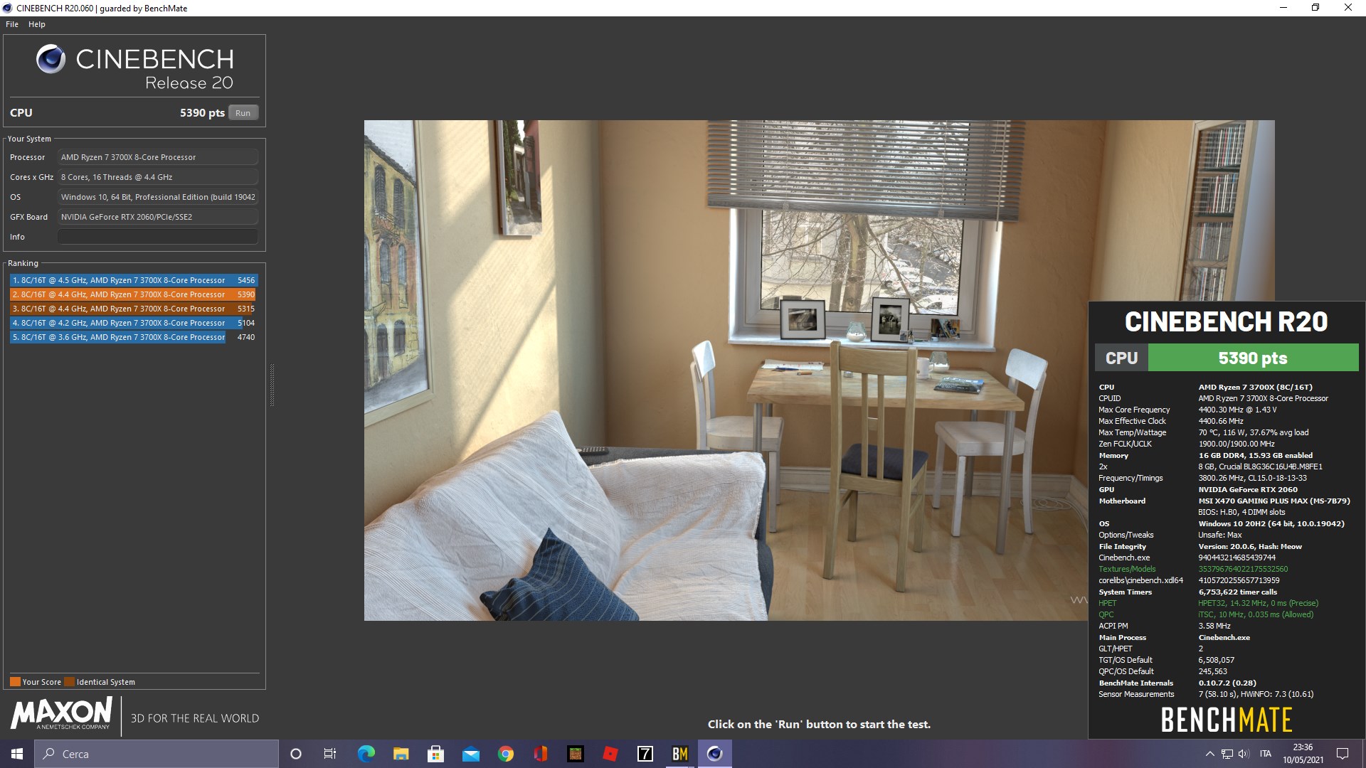Open Task View in taskbar
1366x768 pixels.
click(x=330, y=754)
